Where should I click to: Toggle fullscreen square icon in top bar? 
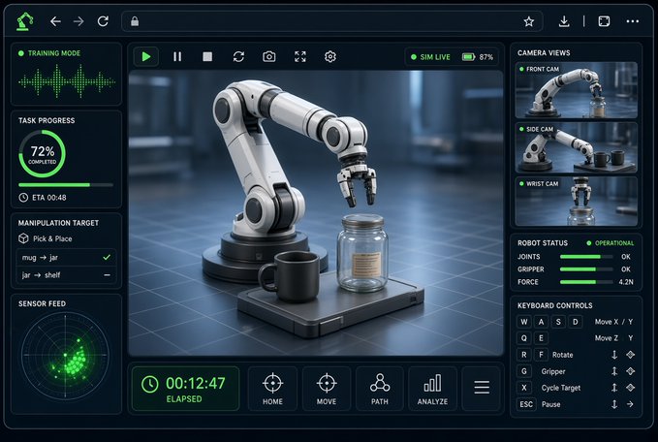click(604, 21)
